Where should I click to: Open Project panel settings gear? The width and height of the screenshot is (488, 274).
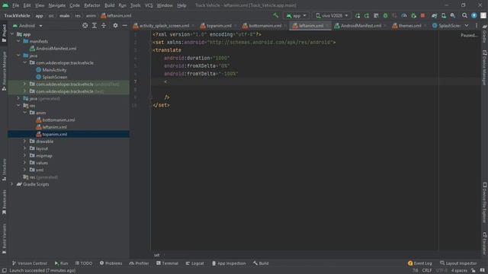coord(115,25)
